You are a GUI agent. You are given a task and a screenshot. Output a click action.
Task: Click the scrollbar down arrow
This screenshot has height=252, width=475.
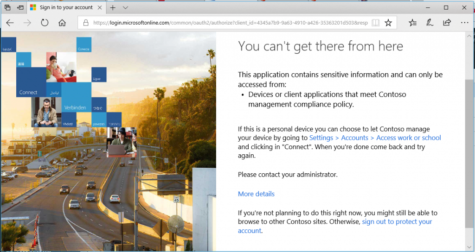469,247
